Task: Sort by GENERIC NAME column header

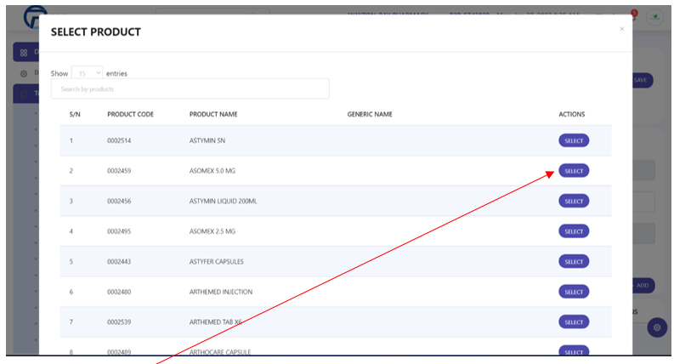Action: point(370,114)
